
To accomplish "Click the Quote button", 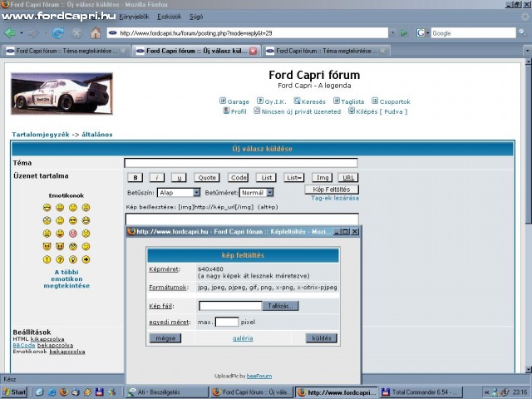I will tap(207, 177).
